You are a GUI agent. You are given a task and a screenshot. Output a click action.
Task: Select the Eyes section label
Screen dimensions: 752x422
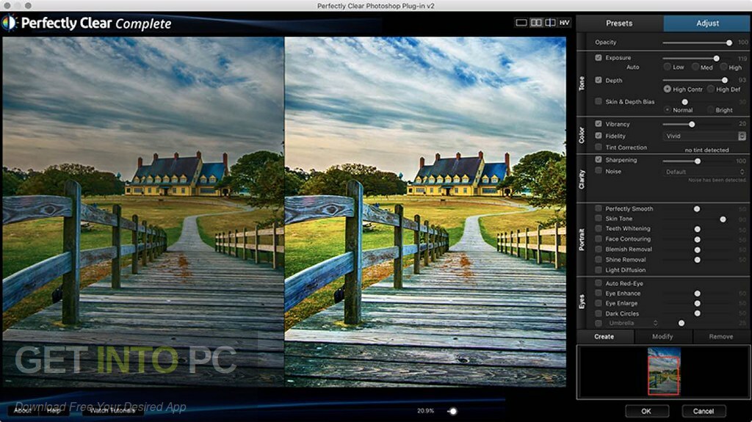(582, 302)
